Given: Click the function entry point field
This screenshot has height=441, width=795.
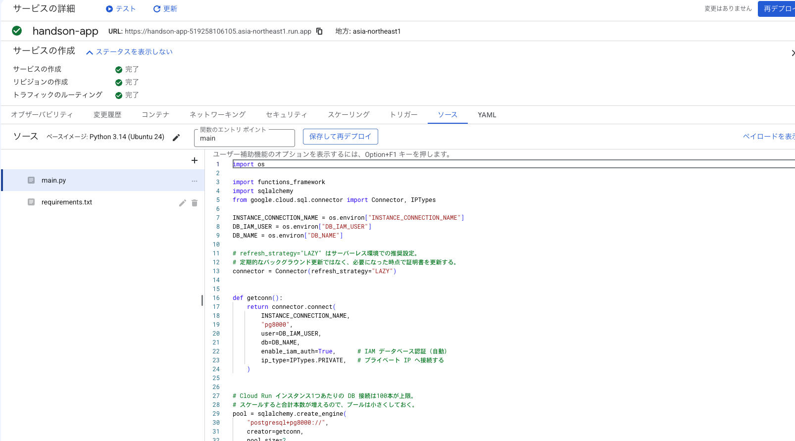Looking at the screenshot, I should 245,138.
